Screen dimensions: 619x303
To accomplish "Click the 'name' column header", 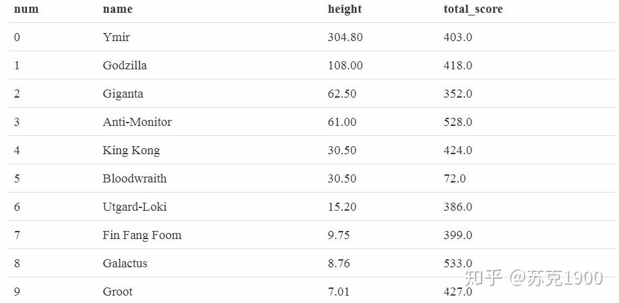I will 117,9.
